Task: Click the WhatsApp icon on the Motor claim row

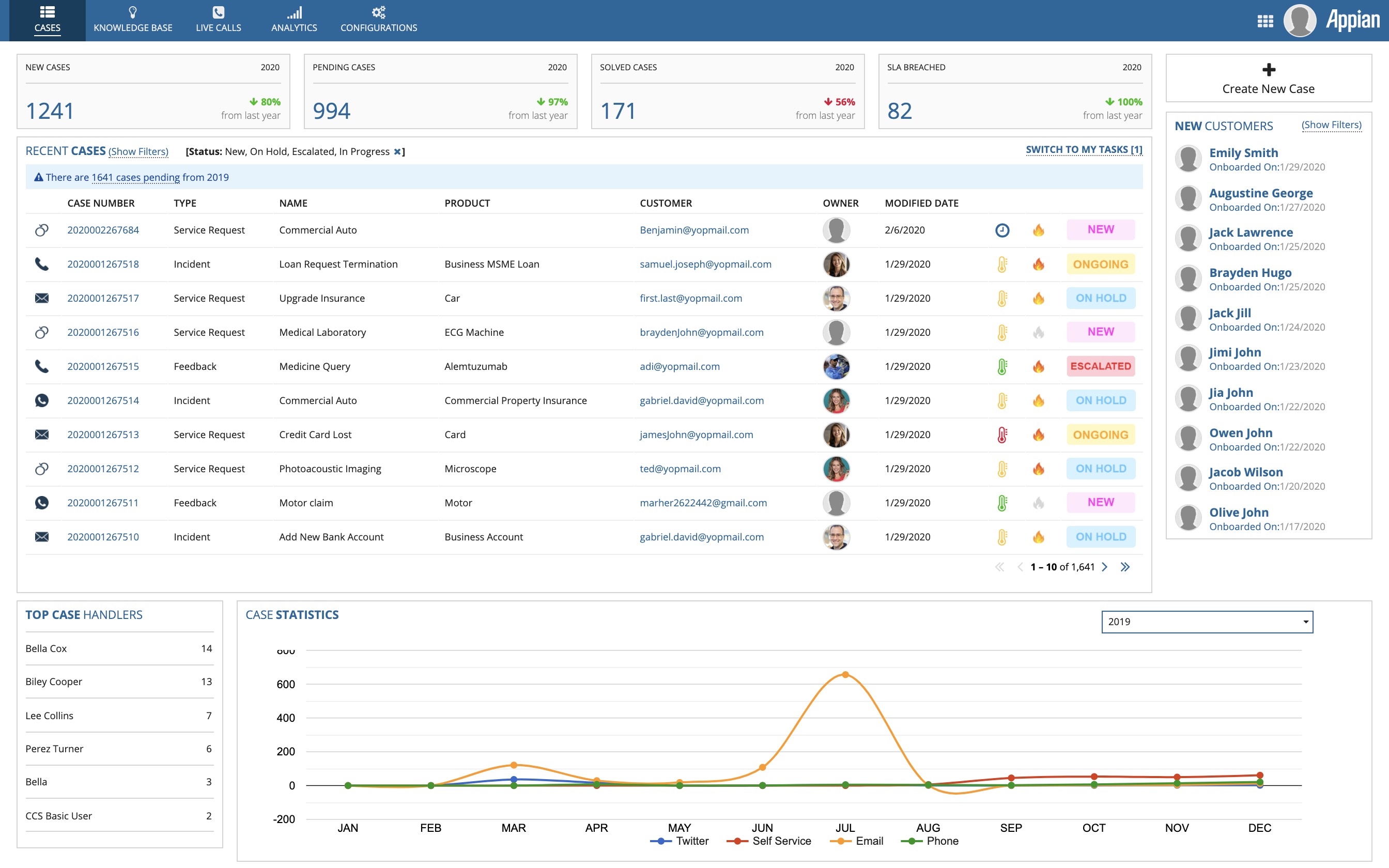Action: click(x=43, y=502)
